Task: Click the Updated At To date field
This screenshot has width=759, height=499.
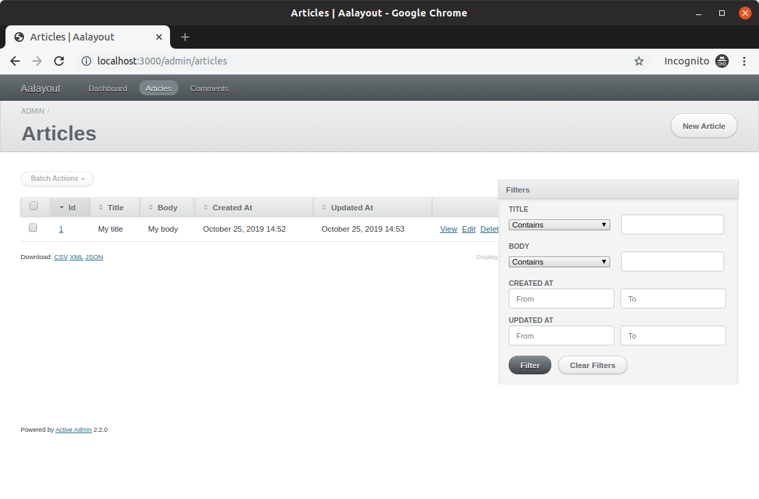Action: pos(673,335)
